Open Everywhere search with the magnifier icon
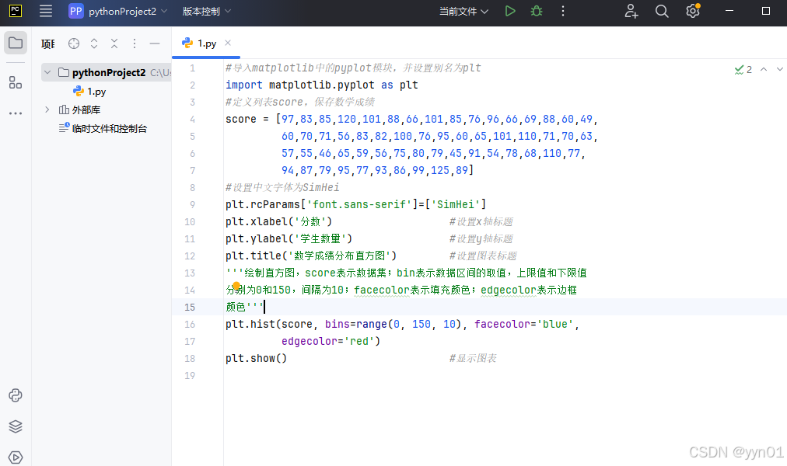The height and width of the screenshot is (466, 787). tap(662, 11)
